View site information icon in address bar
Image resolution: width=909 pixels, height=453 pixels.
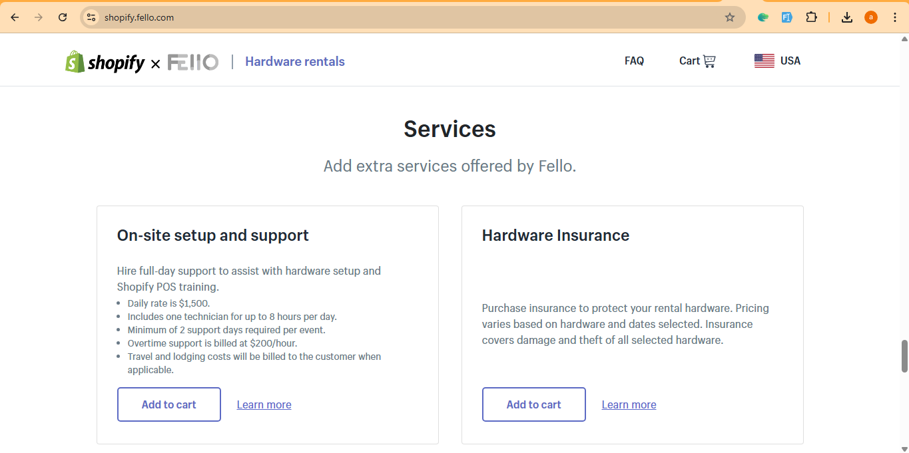92,17
